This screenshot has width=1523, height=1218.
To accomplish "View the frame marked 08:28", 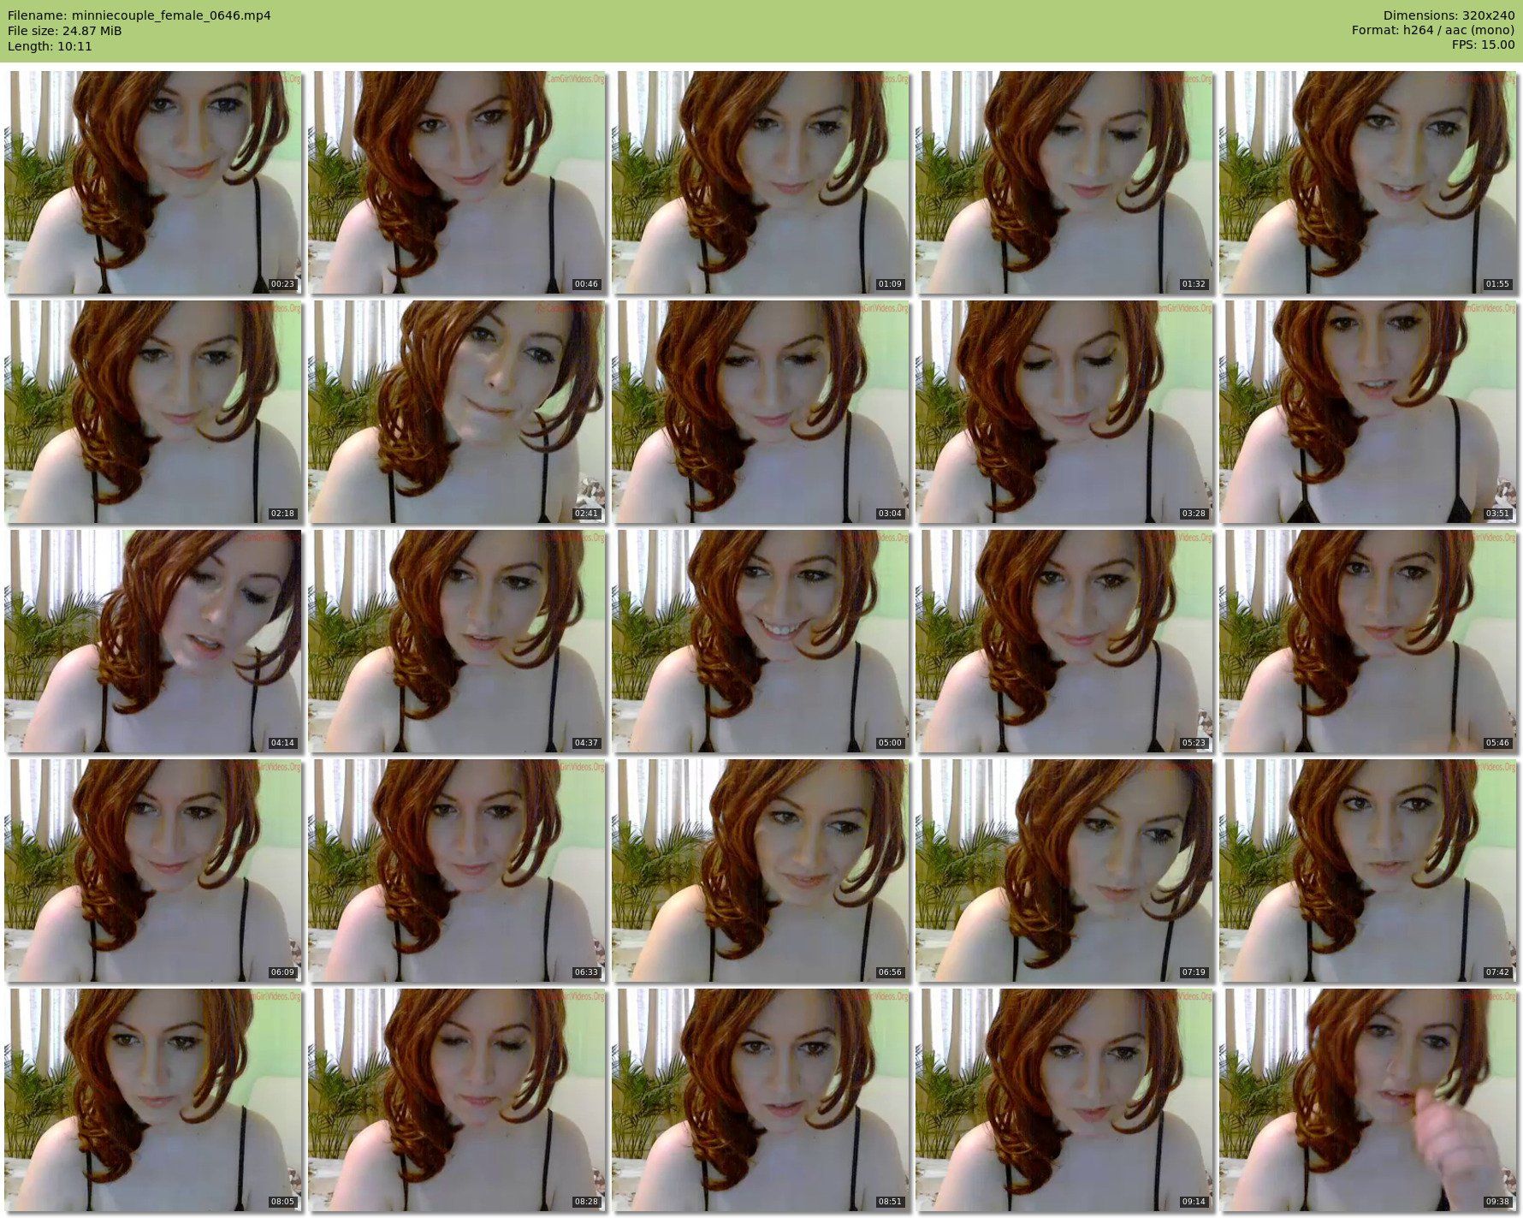I will [x=457, y=1100].
